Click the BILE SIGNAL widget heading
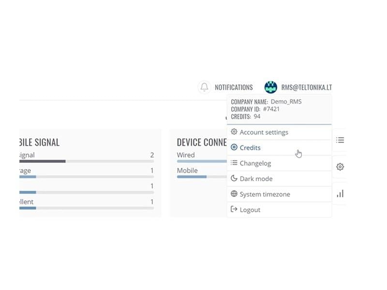387x290 pixels. click(x=39, y=142)
